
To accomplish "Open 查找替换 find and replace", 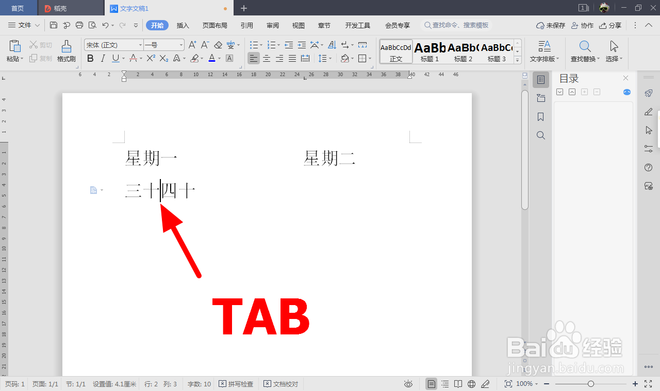I will coord(584,51).
